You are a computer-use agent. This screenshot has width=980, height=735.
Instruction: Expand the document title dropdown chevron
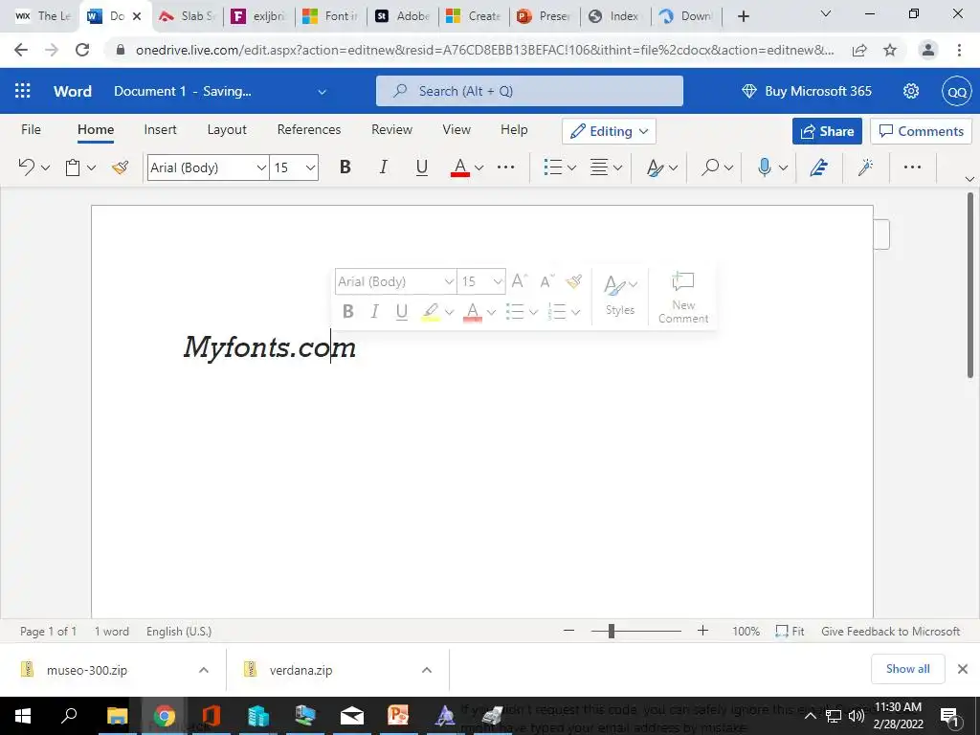[322, 92]
